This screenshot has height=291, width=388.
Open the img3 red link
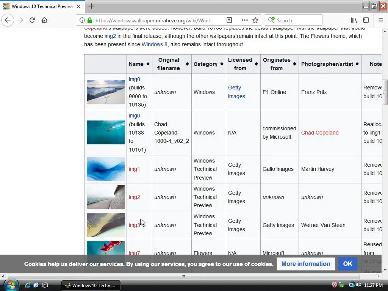click(x=135, y=225)
